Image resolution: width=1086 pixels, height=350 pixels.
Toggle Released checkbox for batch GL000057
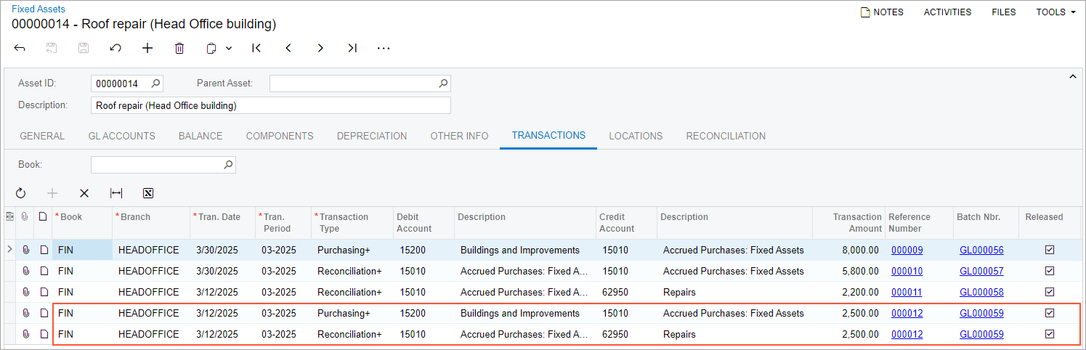(1049, 271)
